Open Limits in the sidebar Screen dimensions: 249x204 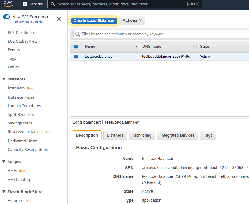tap(13, 67)
